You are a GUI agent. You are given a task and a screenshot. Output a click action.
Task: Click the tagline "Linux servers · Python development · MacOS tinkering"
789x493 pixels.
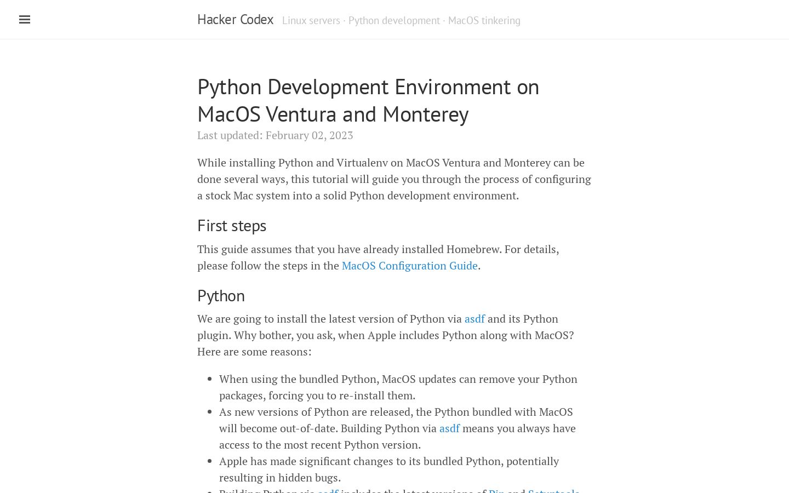[401, 21]
